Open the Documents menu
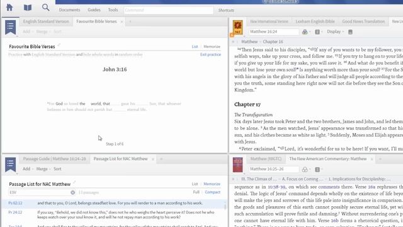 pos(69,10)
